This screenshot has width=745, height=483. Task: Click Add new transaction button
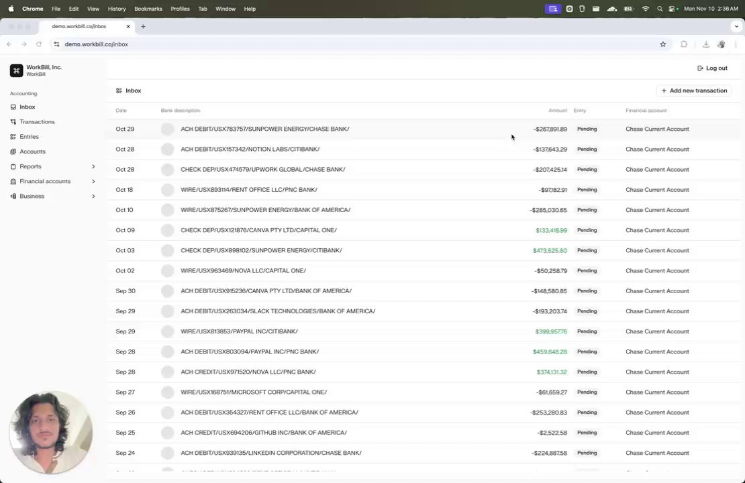694,91
